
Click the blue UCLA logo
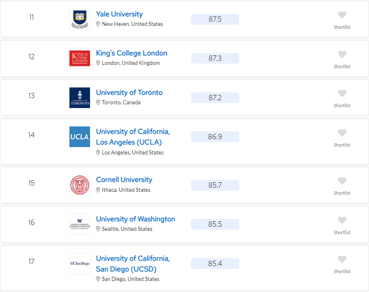click(x=80, y=137)
